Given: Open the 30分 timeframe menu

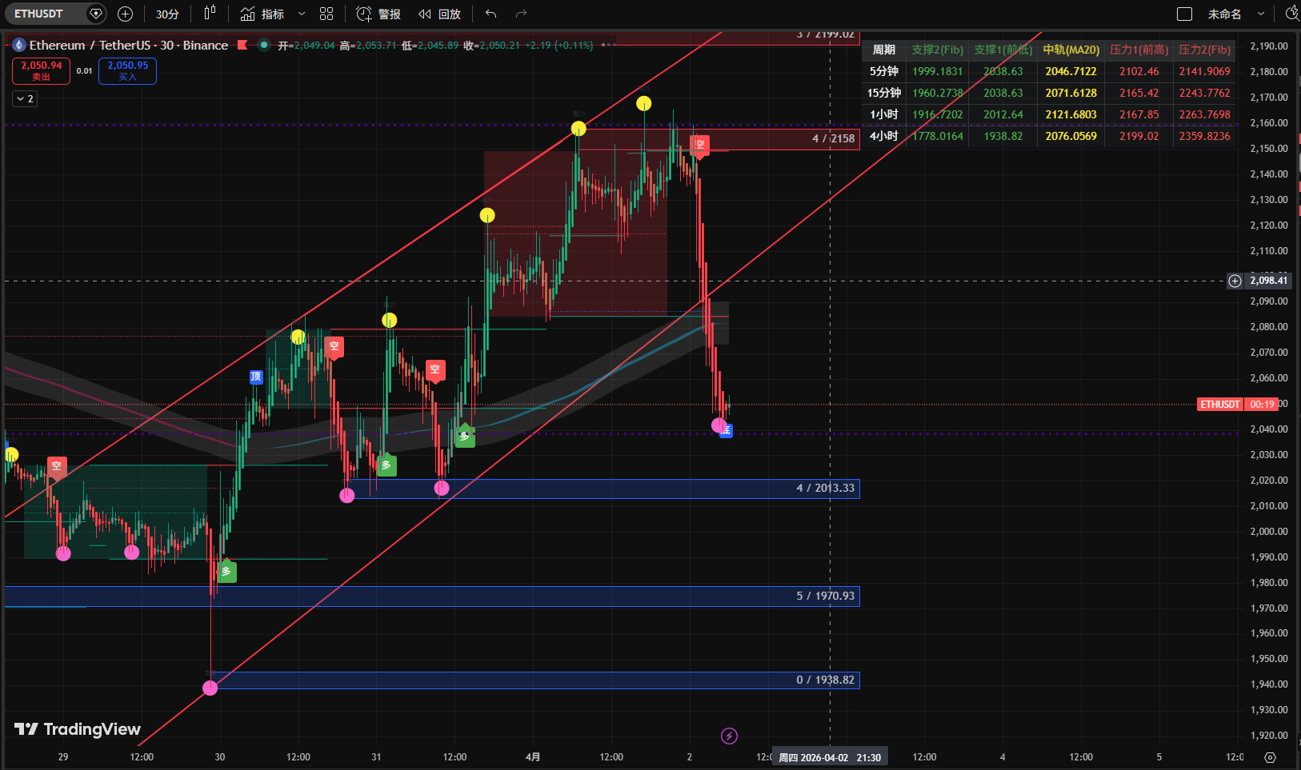Looking at the screenshot, I should (167, 14).
